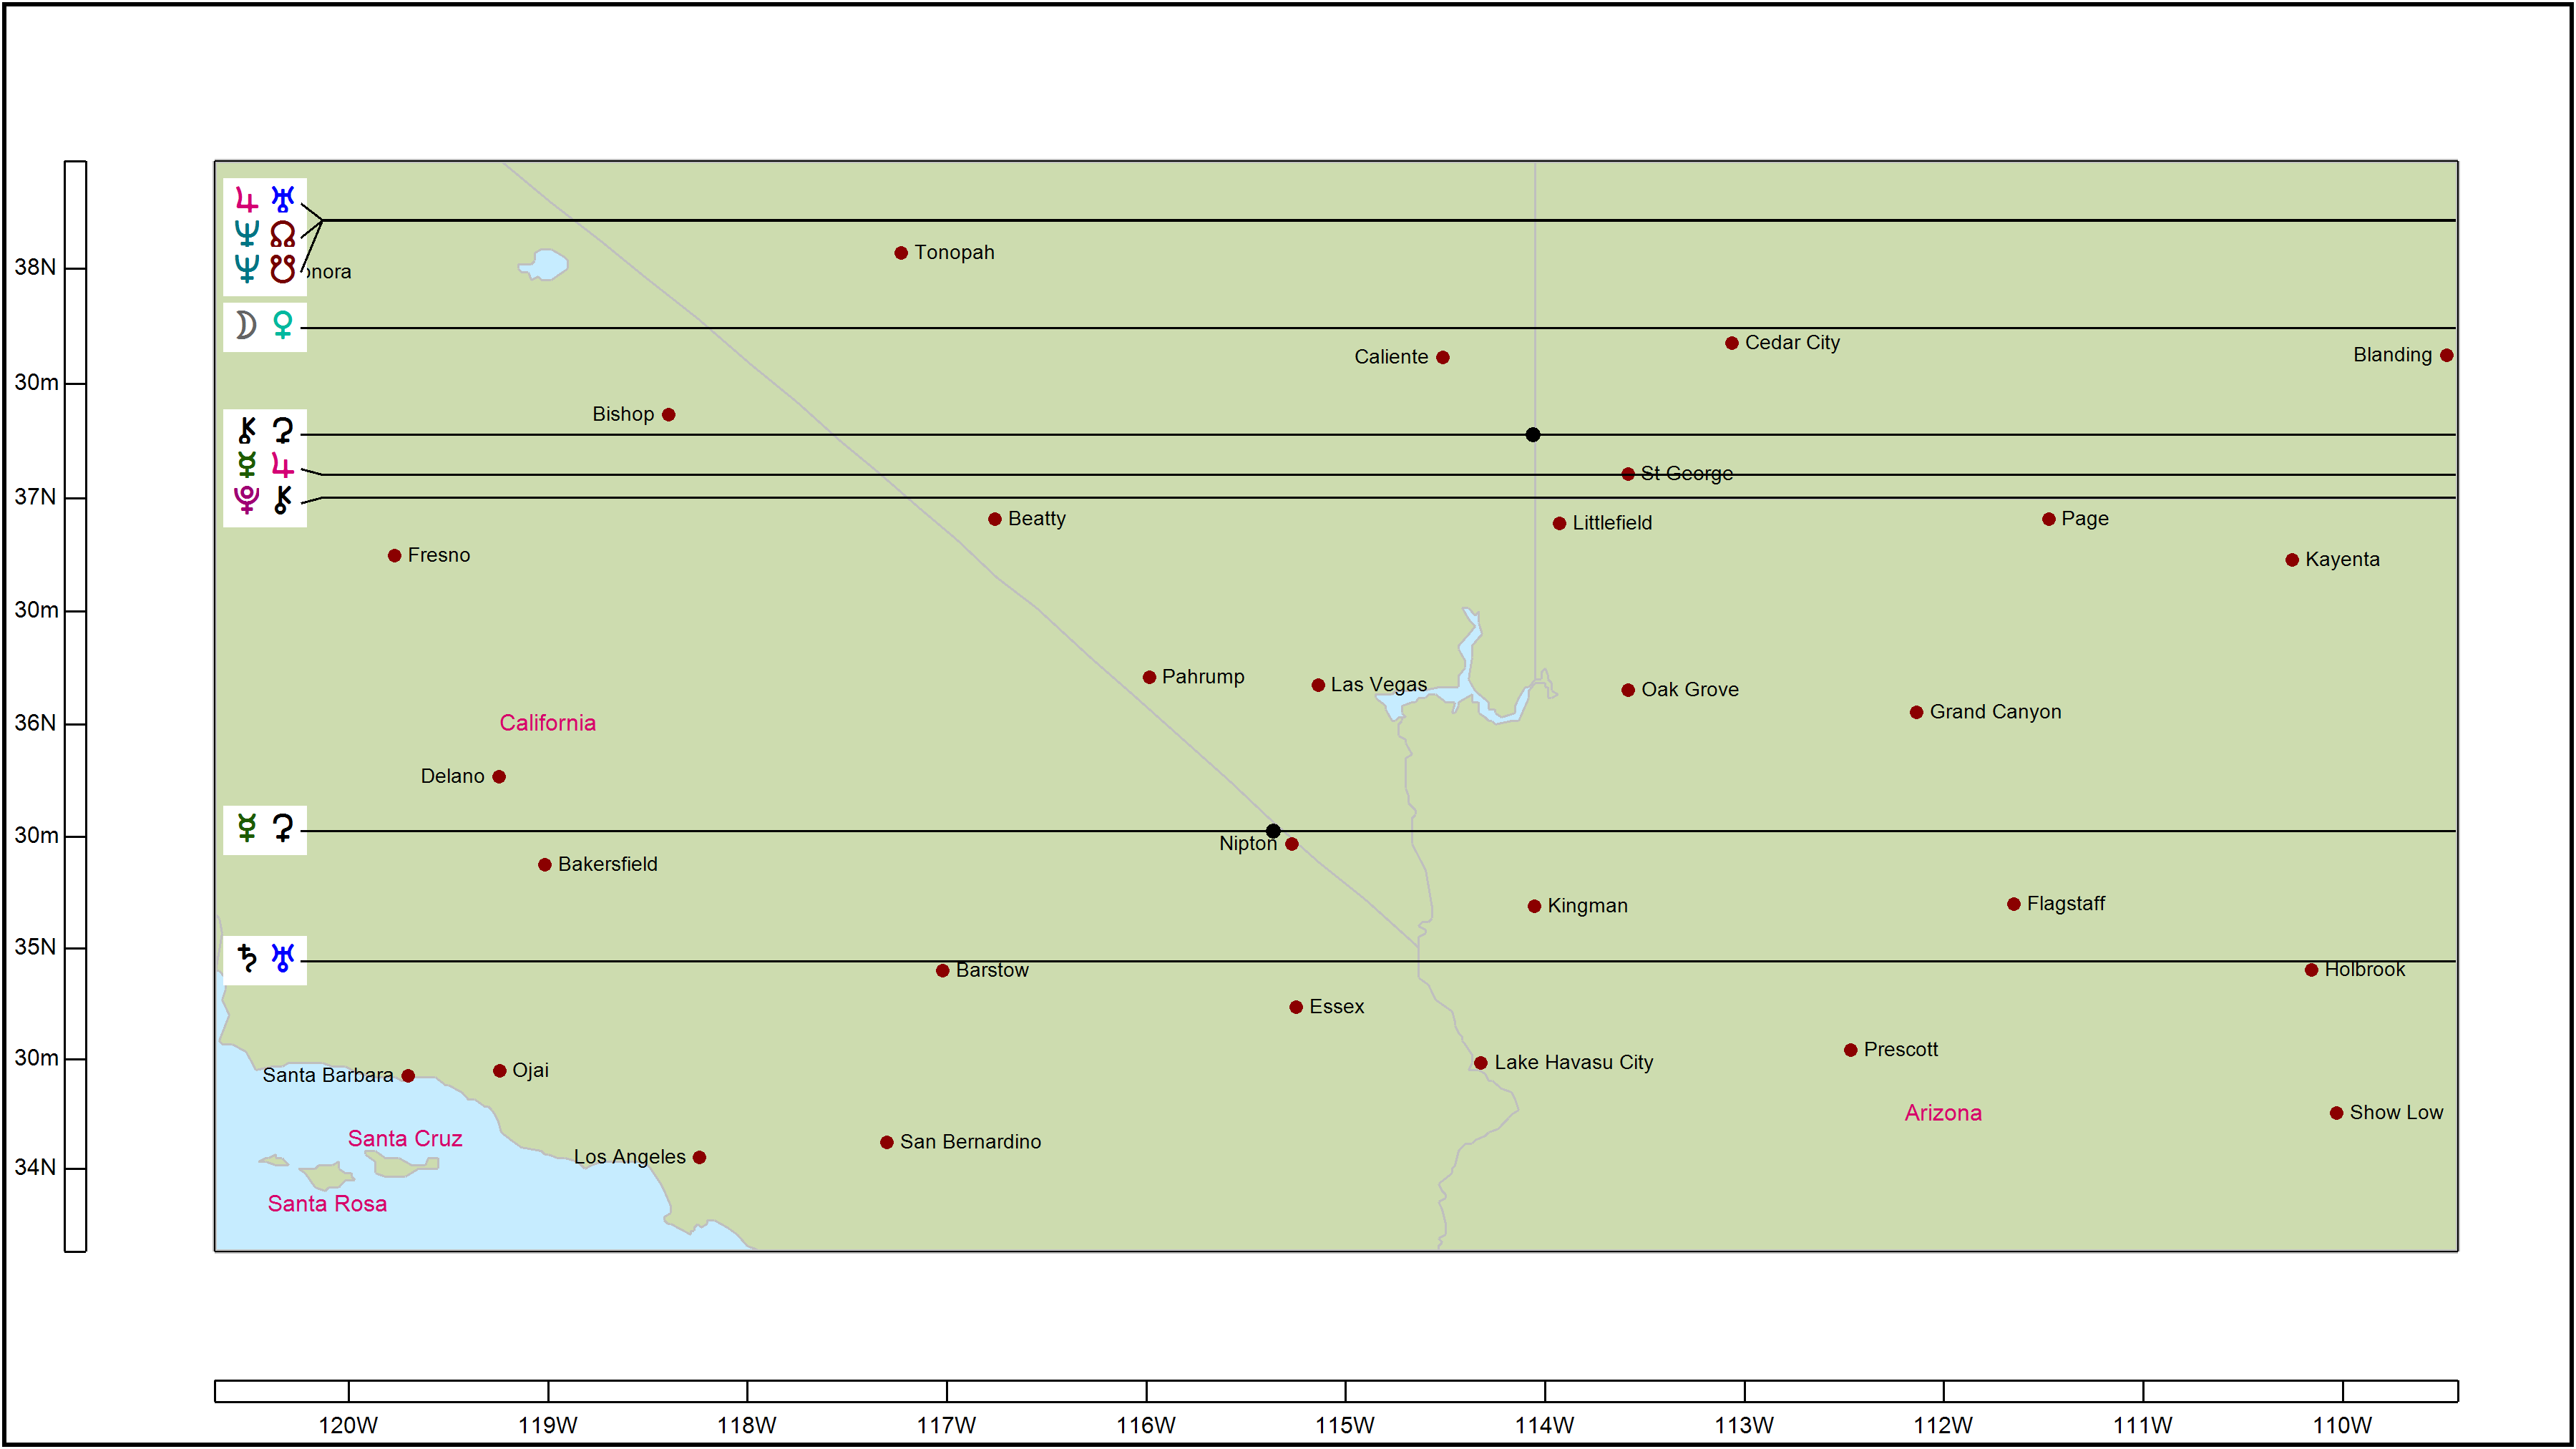Click the Fresno red marker dot
Screen dimensions: 2576x1449
click(395, 556)
